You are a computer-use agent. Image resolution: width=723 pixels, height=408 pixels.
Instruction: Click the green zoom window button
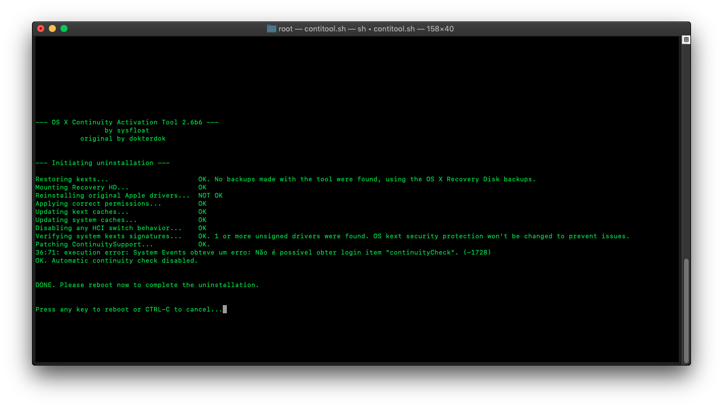[64, 28]
